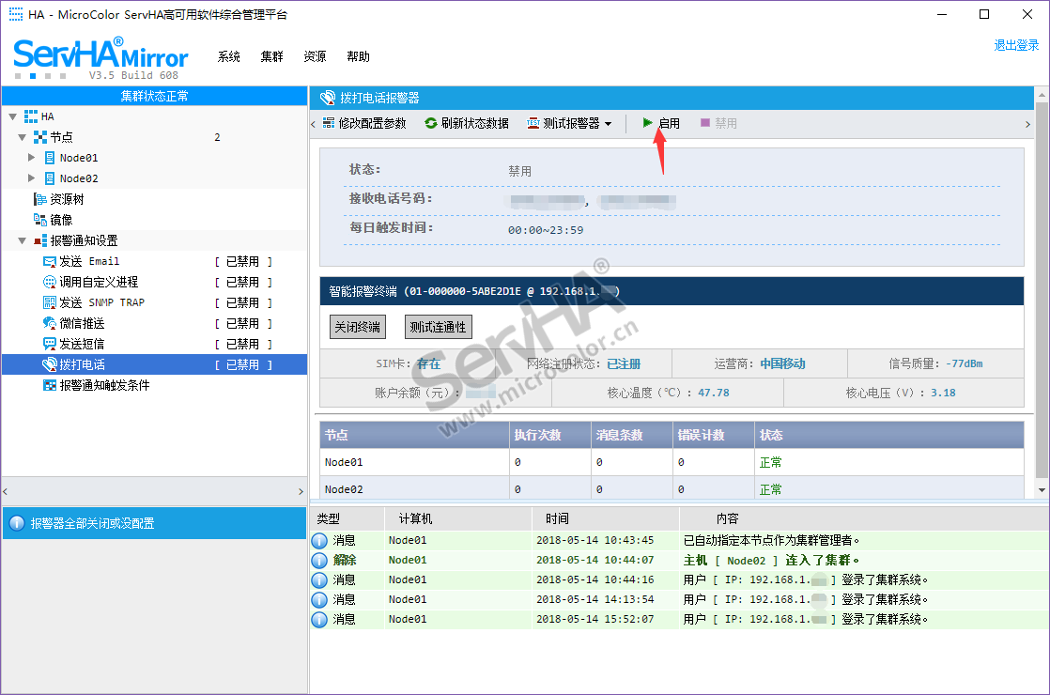1050x695 pixels.
Task: Open the 测试报警器 dropdown arrow
Action: [x=608, y=124]
